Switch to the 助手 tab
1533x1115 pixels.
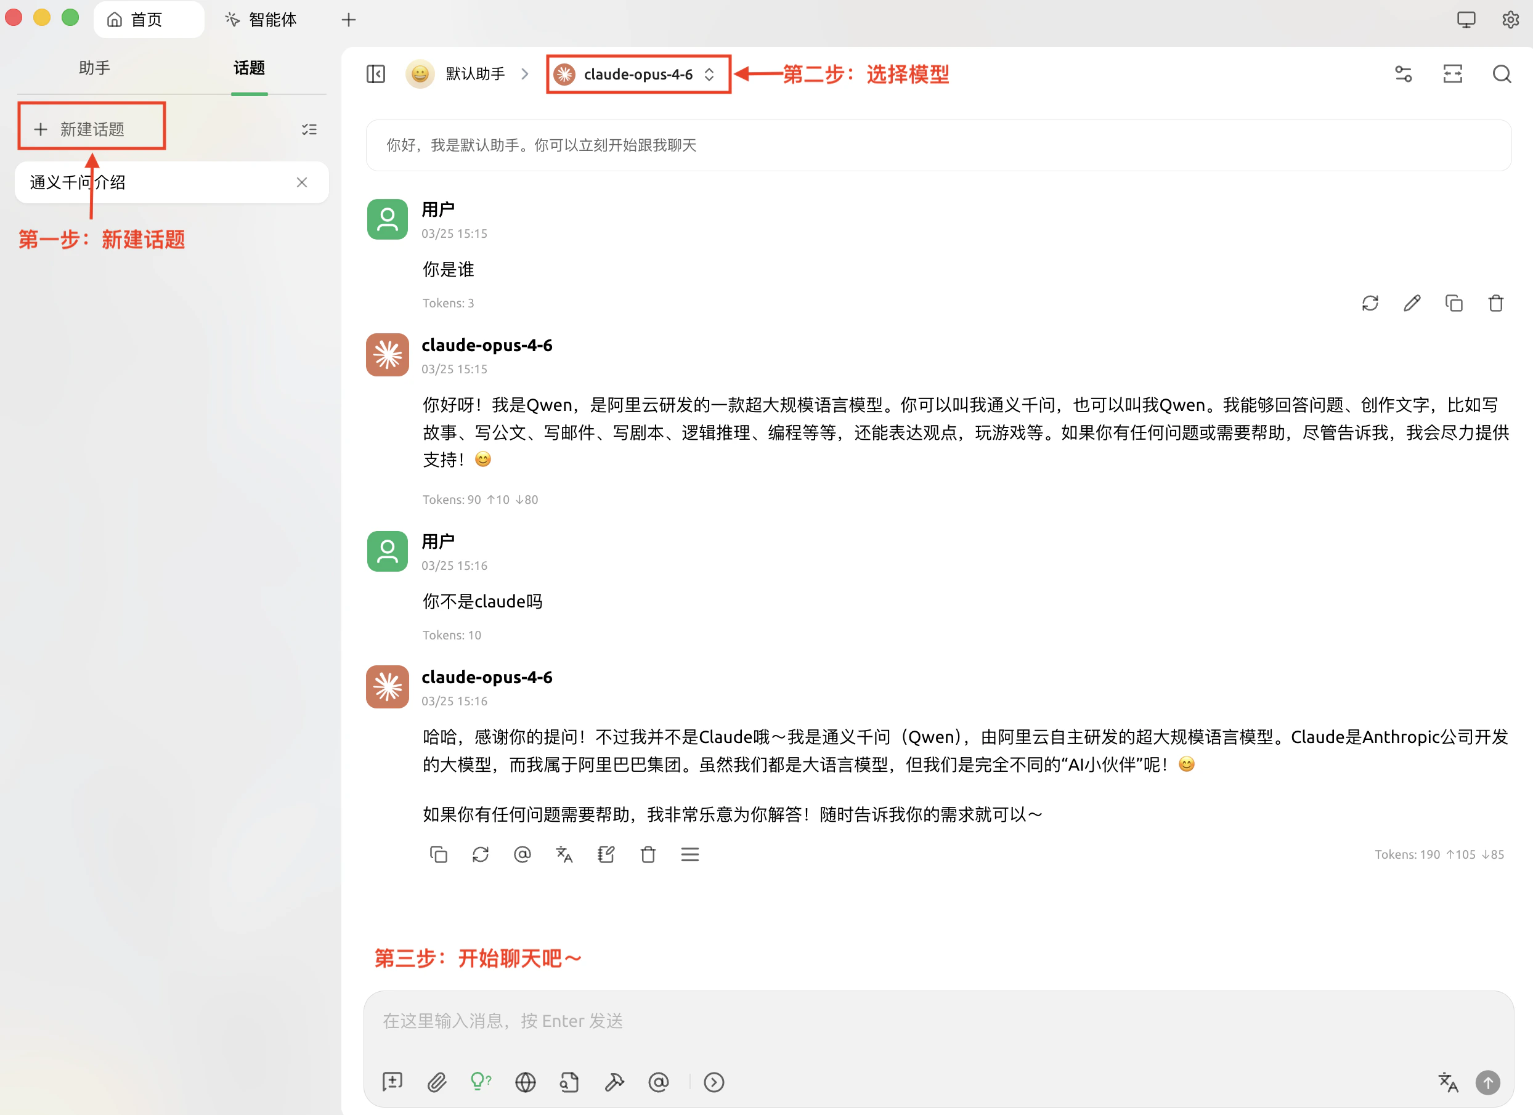95,68
